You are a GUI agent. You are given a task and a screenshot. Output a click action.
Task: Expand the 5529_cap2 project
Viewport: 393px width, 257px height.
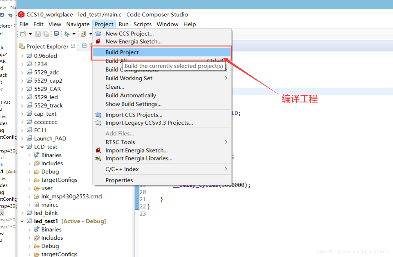tap(22, 81)
